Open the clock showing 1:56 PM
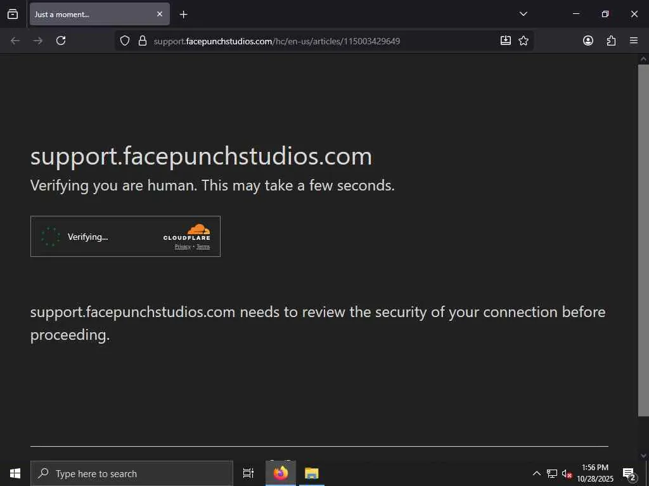 tap(595, 473)
